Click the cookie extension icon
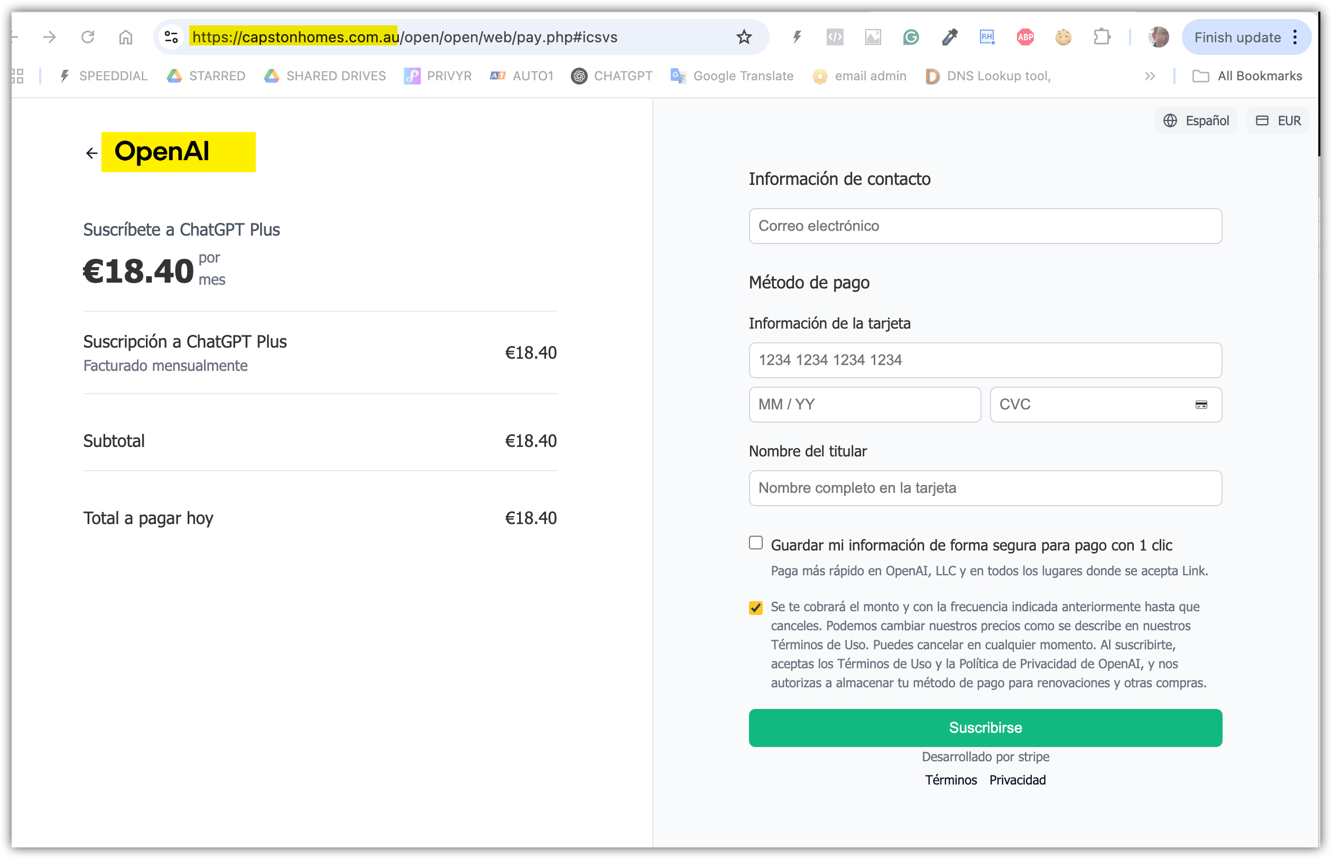The image size is (1332, 859). [x=1063, y=38]
